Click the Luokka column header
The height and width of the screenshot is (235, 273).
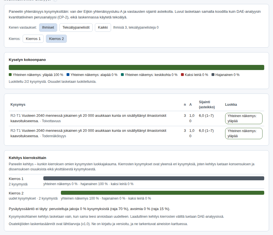pos(231,105)
